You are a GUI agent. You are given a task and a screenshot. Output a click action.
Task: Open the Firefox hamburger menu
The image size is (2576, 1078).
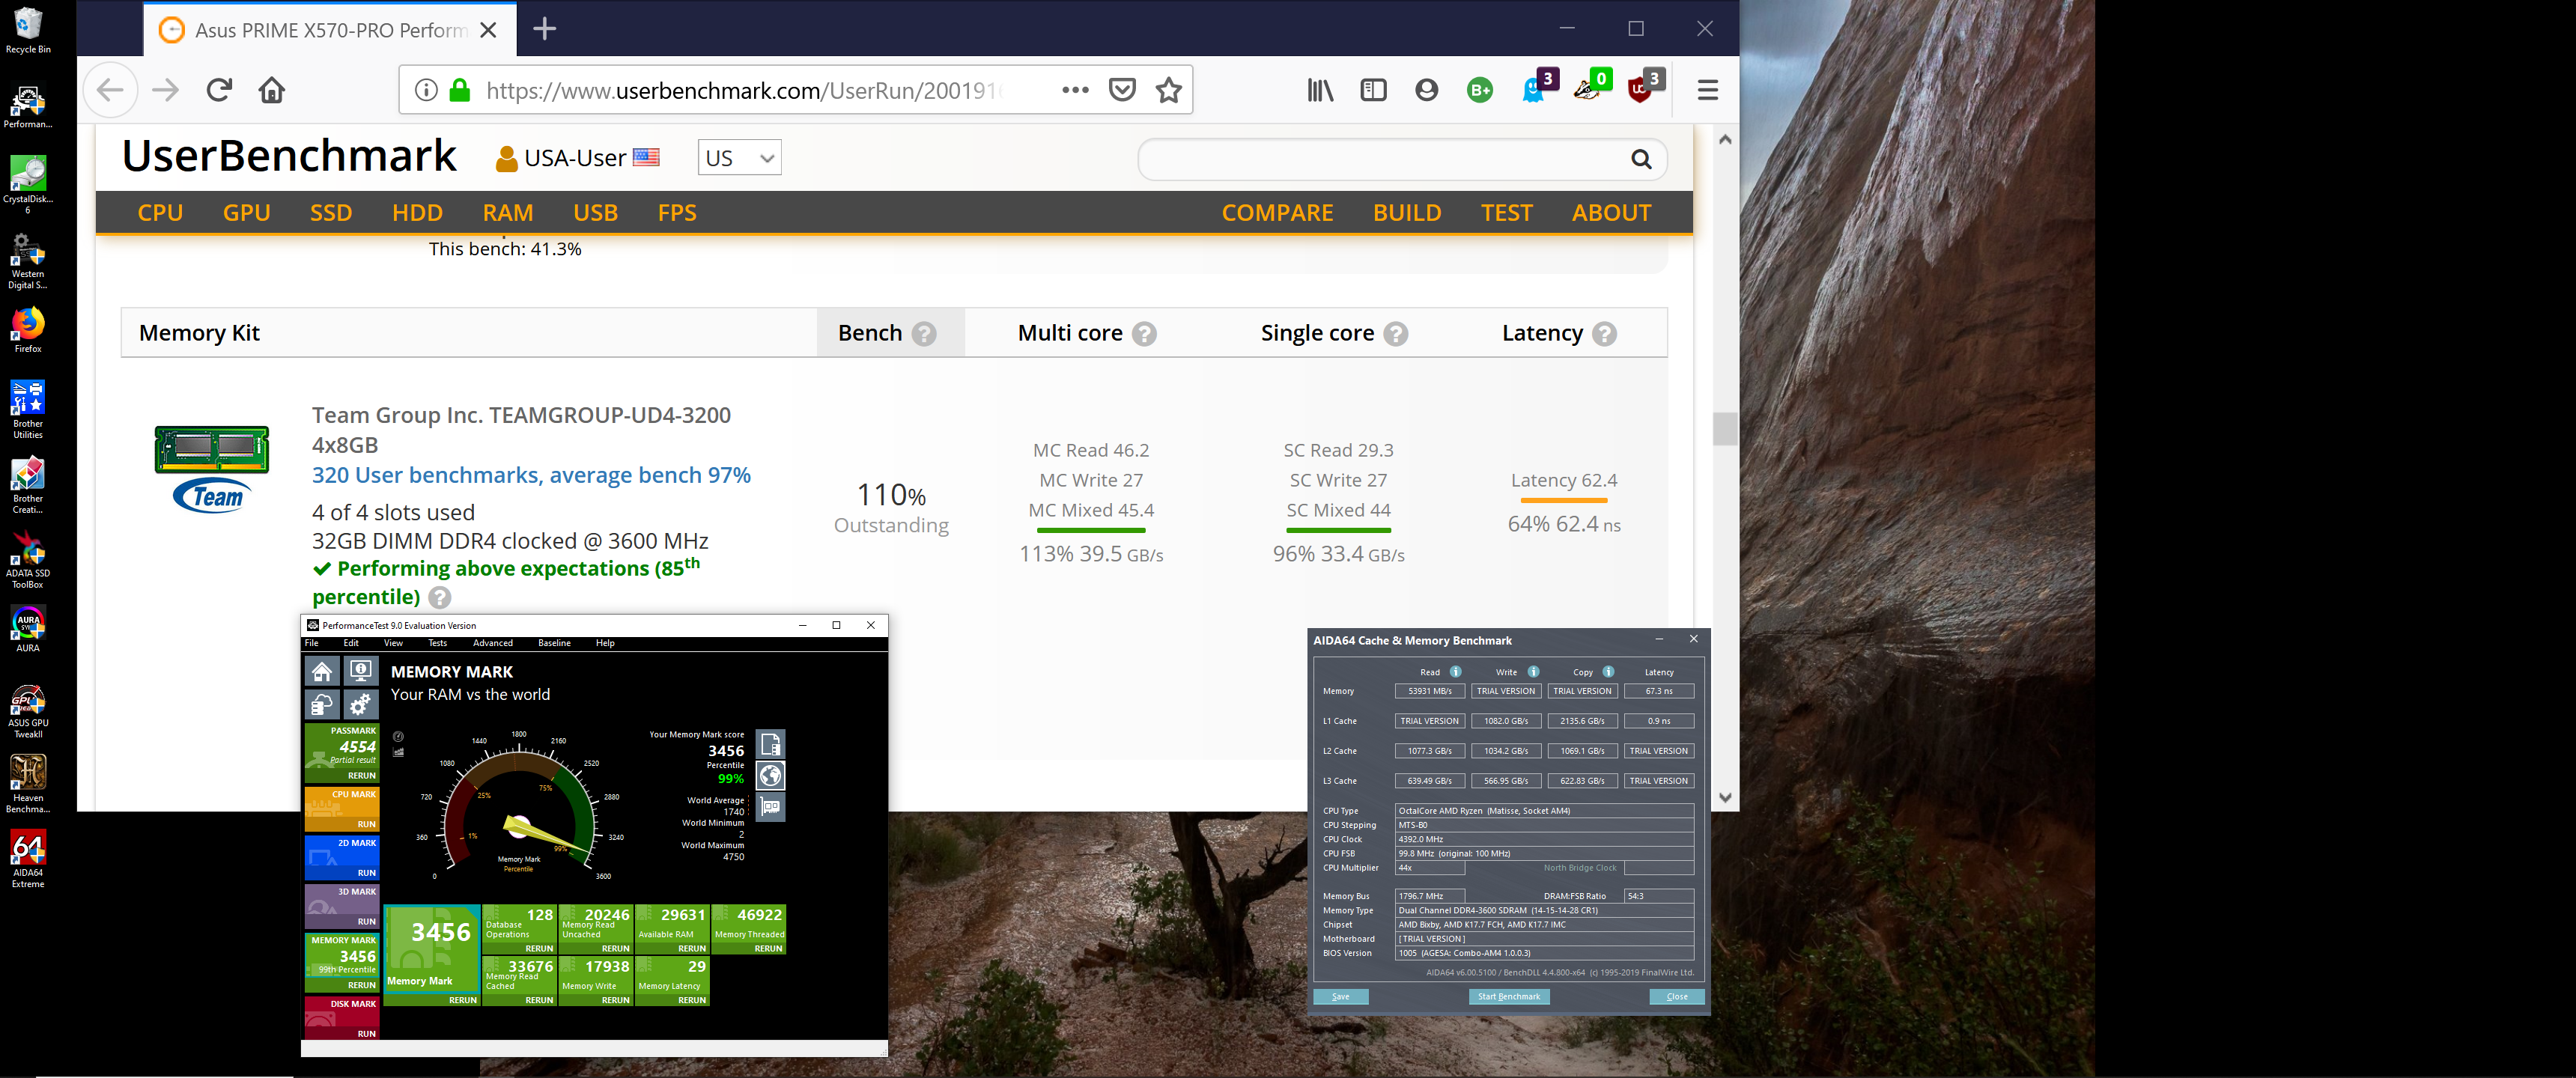pos(1707,90)
